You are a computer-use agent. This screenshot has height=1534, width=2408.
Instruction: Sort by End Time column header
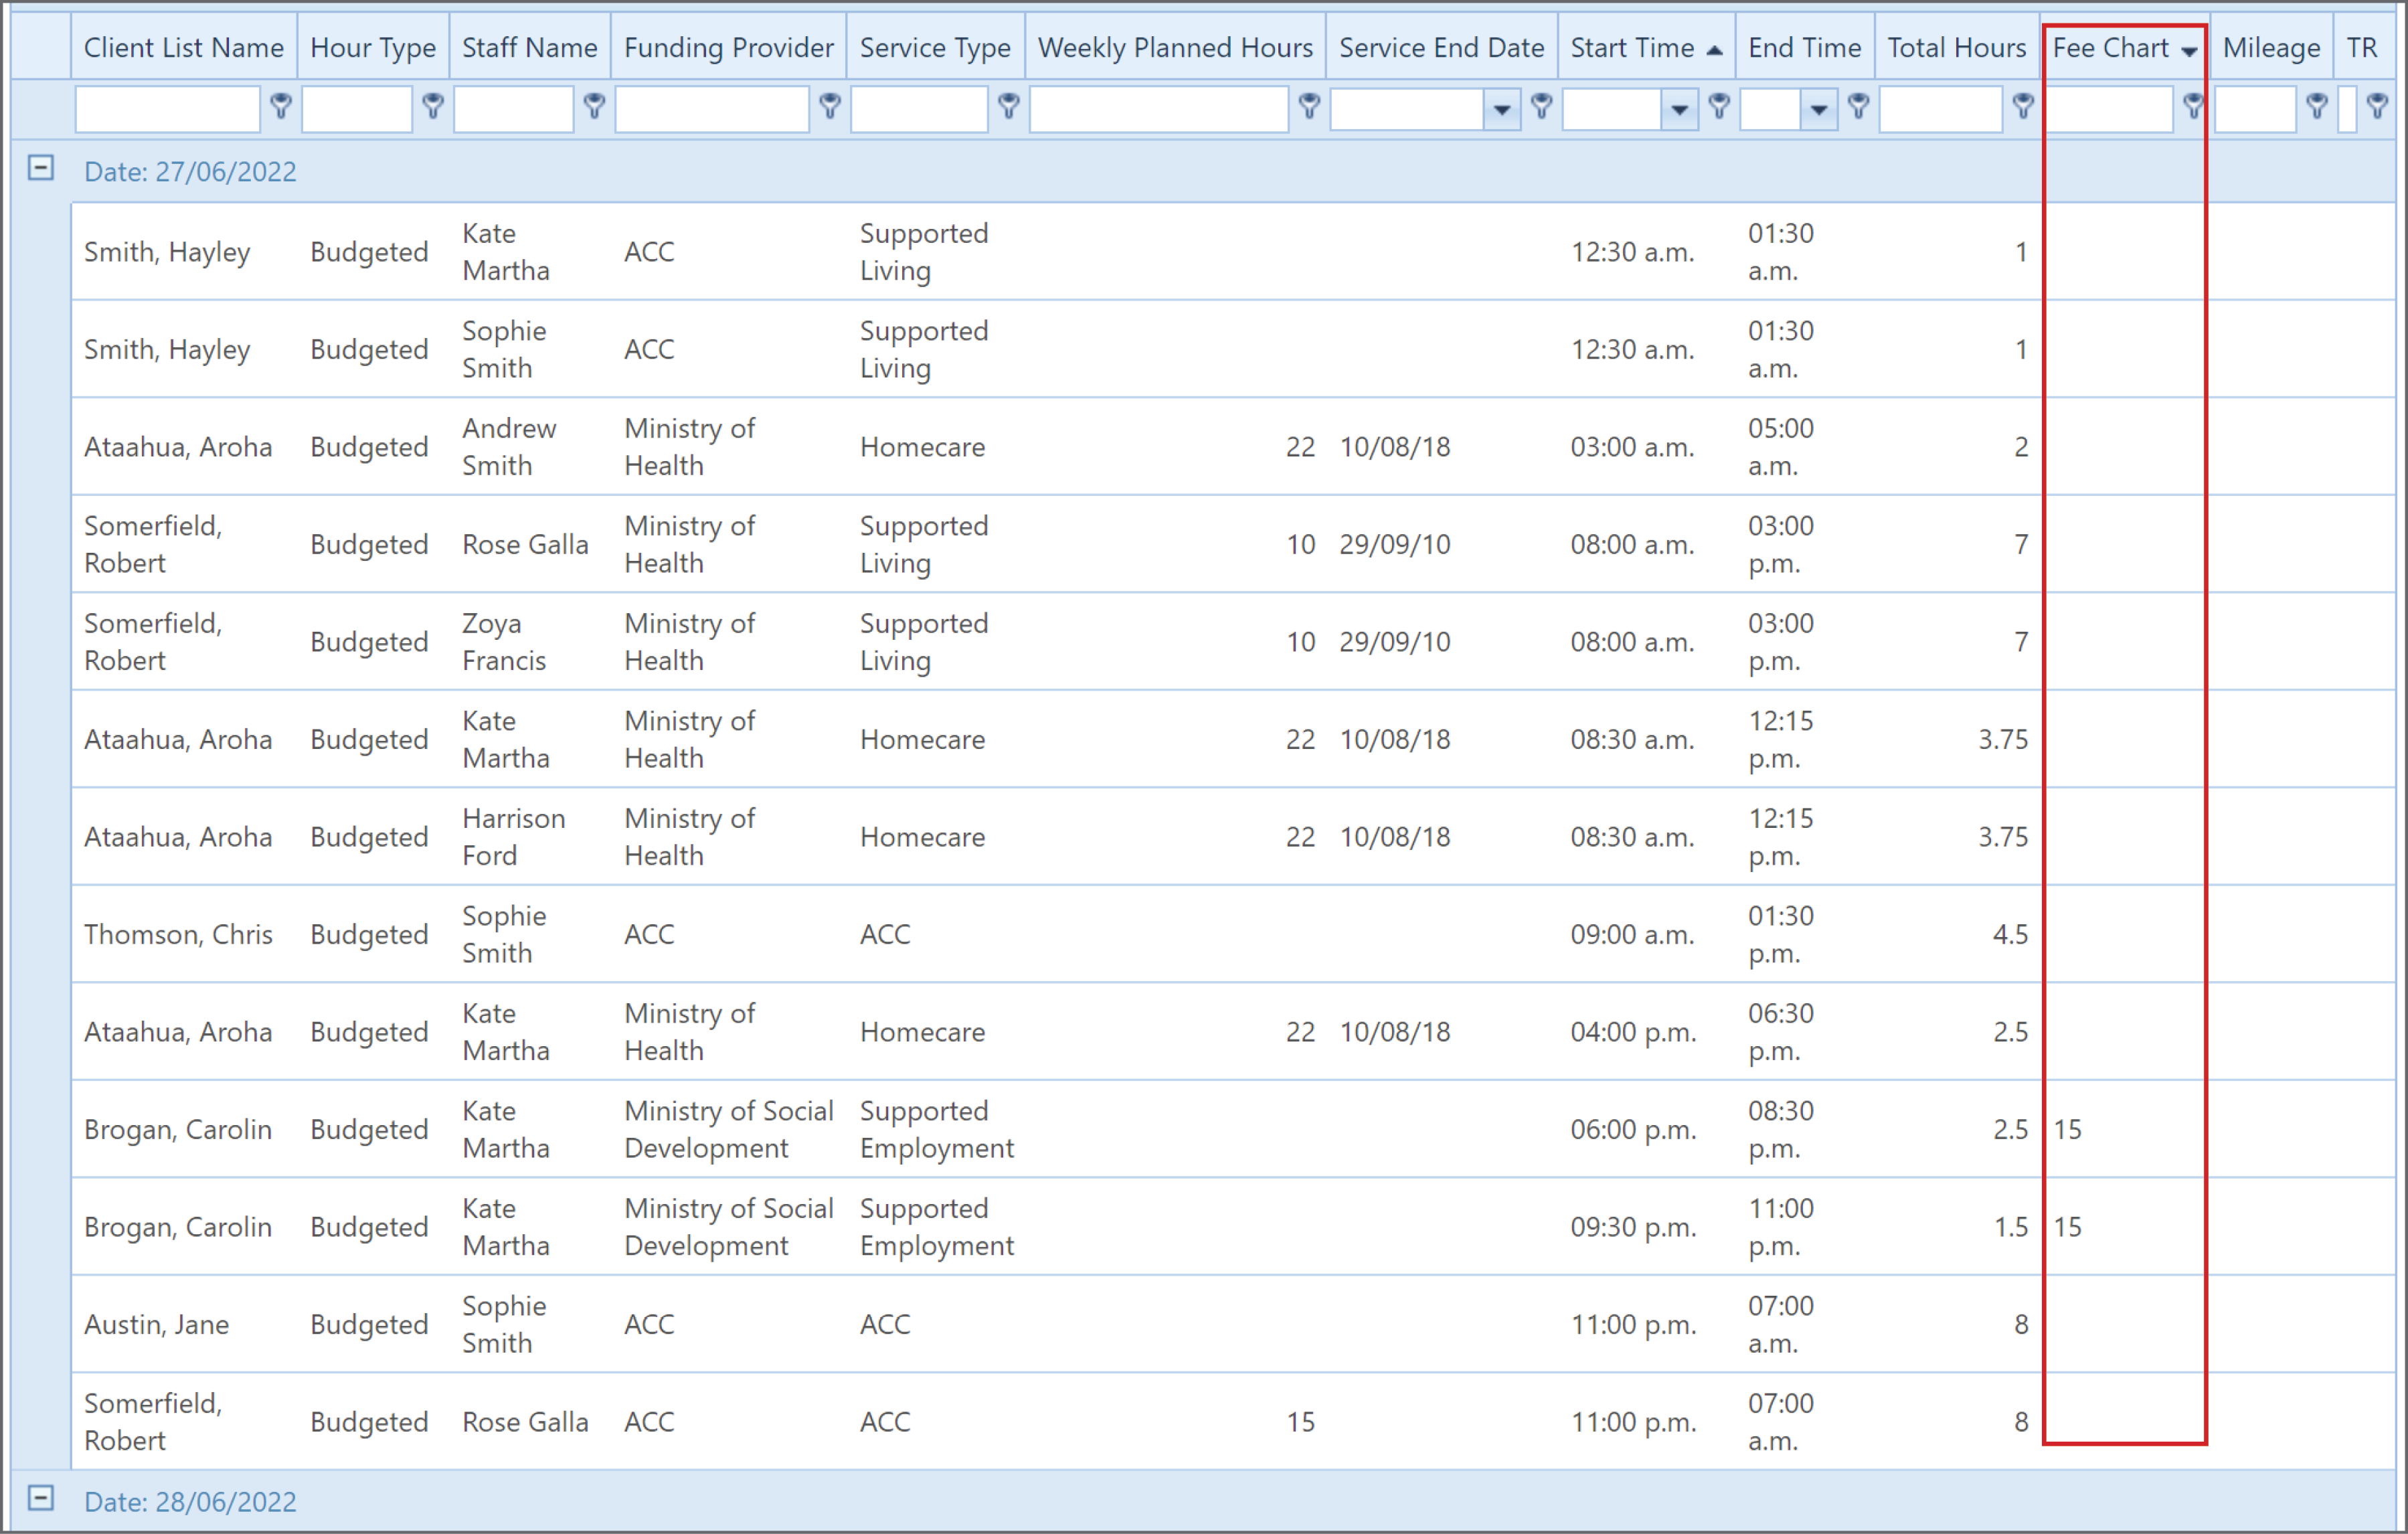click(1805, 47)
